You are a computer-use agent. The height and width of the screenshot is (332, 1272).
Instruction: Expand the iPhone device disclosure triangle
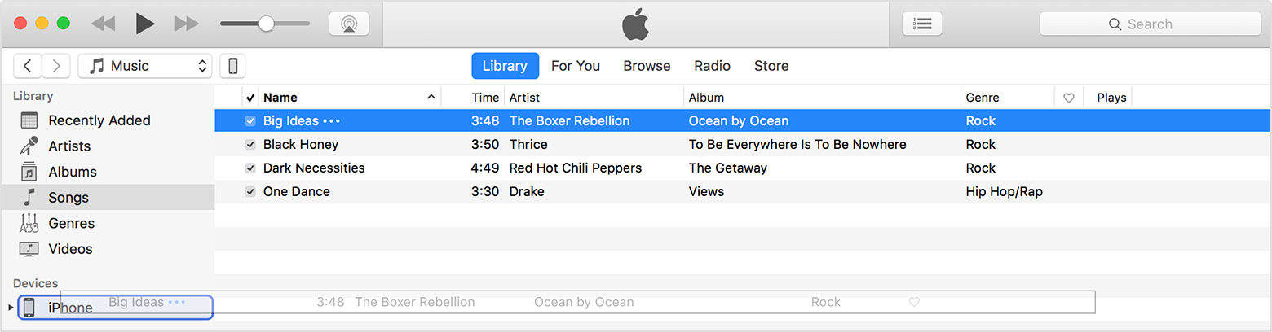(11, 308)
